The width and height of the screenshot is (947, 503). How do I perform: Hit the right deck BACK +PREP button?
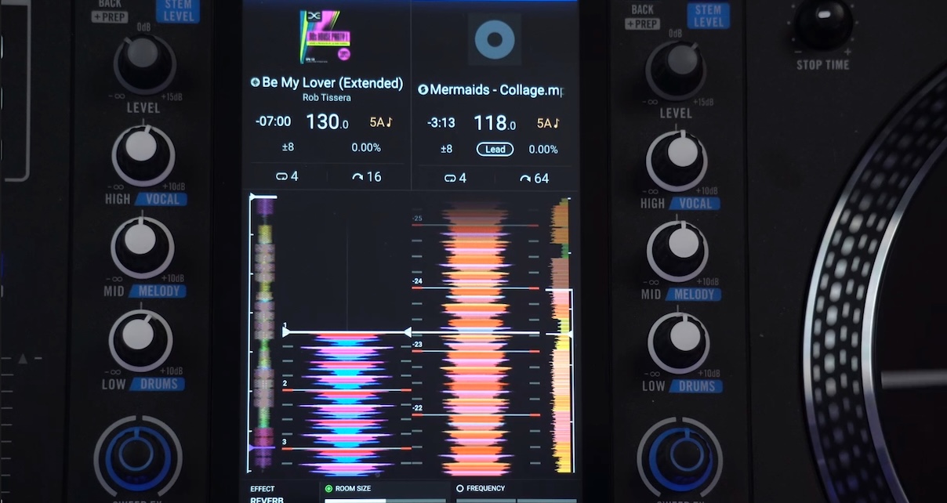coord(642,16)
